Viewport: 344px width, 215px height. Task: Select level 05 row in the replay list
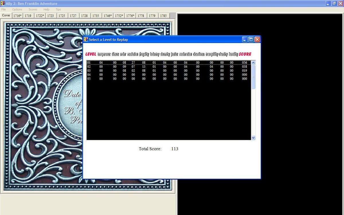pyautogui.click(x=169, y=79)
